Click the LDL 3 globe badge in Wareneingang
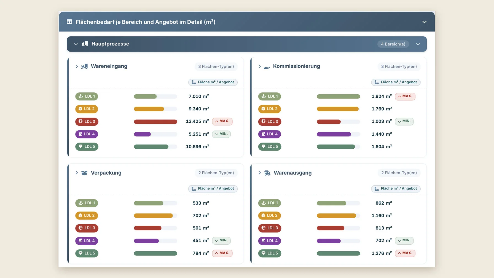 coord(87,122)
